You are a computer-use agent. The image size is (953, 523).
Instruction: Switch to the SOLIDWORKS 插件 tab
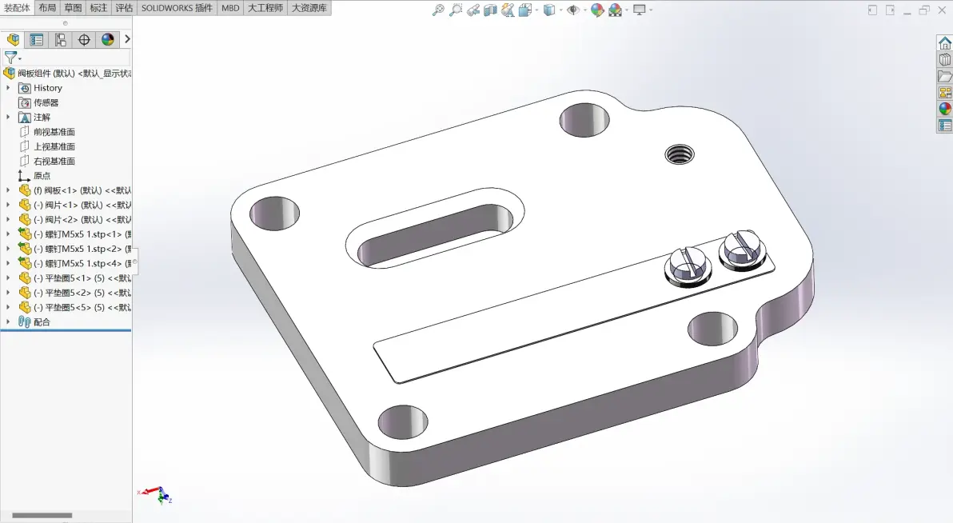click(177, 8)
